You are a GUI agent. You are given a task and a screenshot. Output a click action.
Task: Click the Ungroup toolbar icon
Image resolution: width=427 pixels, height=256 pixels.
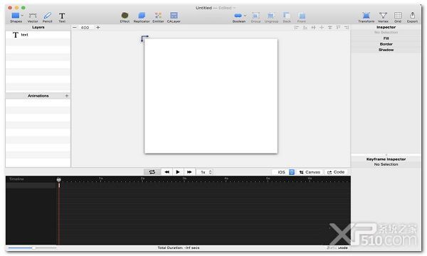pyautogui.click(x=271, y=17)
